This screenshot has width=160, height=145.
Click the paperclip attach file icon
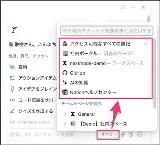tap(123, 134)
